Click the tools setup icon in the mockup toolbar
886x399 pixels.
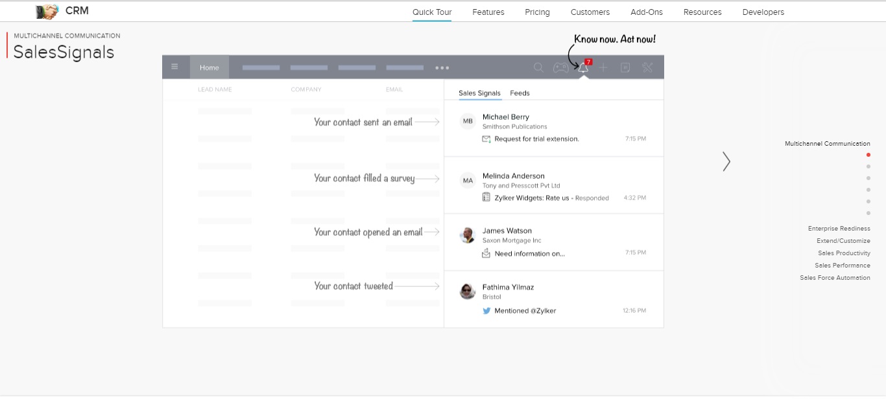647,67
